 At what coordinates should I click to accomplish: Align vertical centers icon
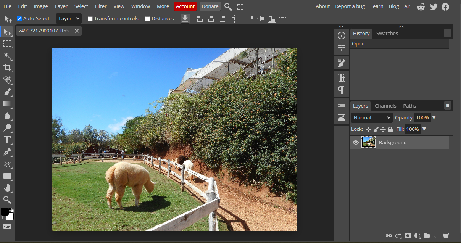(261, 18)
